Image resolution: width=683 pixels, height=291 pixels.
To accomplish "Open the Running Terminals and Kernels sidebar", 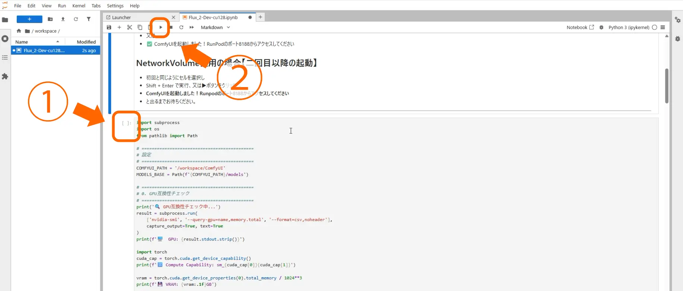I will [x=5, y=39].
